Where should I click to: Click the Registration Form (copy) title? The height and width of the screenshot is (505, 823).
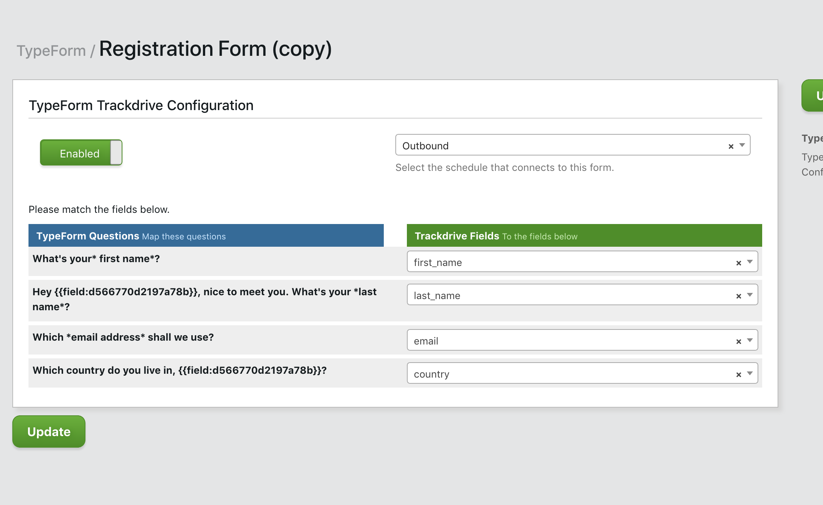pos(216,49)
